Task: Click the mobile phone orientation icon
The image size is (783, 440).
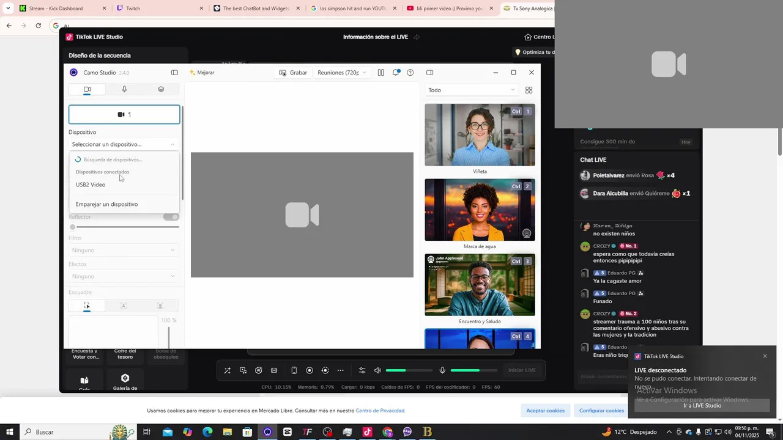Action: coord(294,370)
